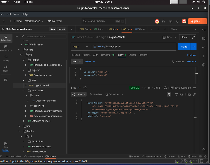Expand the raw body type dropdown
Screen dimensions: 210x165
tap(77, 62)
